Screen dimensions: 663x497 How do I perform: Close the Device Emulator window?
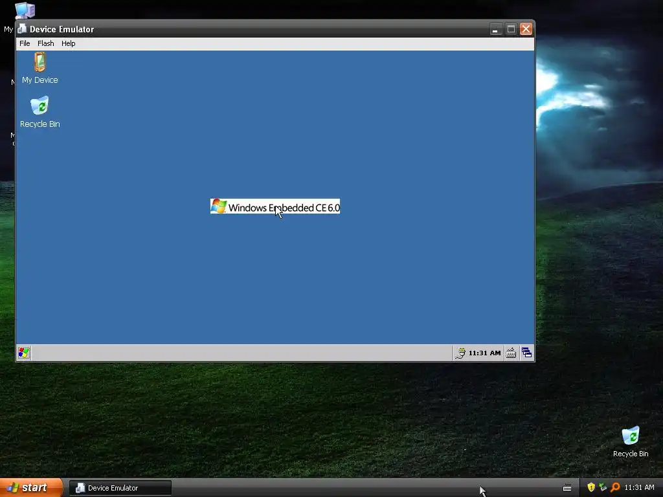point(526,29)
